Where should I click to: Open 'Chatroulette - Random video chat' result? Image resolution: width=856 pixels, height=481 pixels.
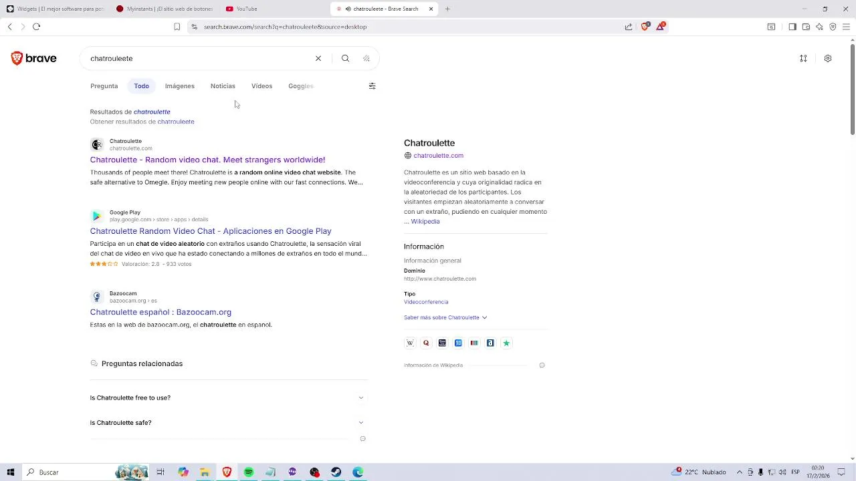coord(207,160)
